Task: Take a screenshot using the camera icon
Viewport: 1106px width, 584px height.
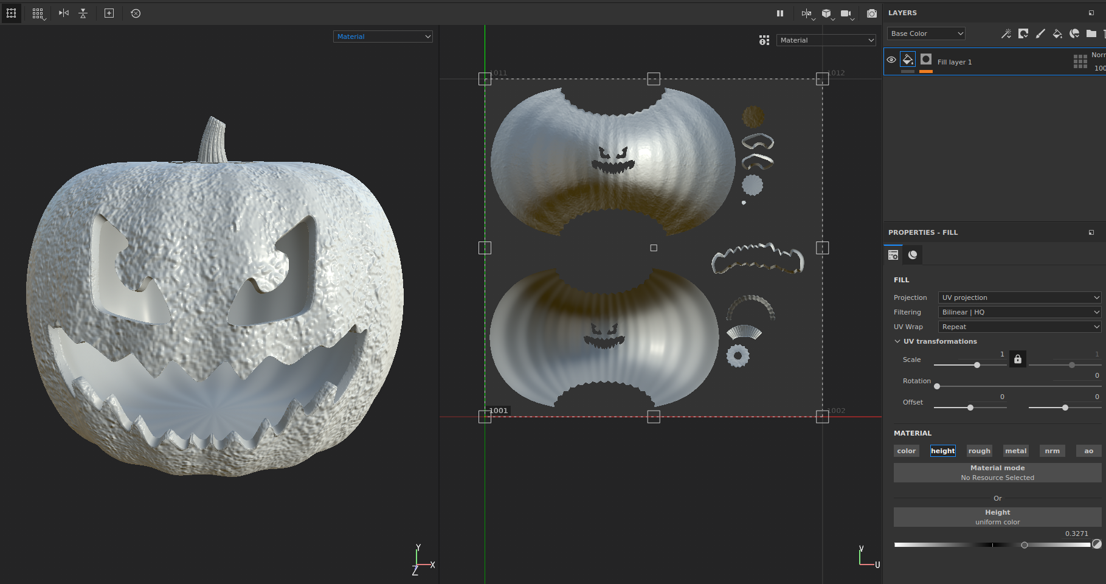Action: (871, 13)
